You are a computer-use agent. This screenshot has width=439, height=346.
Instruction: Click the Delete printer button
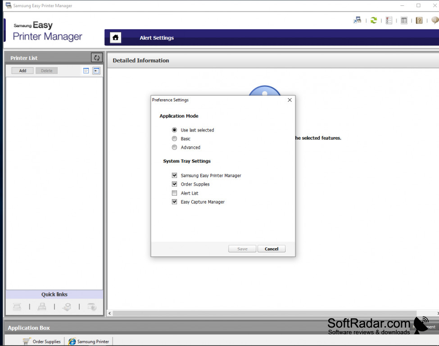tap(46, 71)
